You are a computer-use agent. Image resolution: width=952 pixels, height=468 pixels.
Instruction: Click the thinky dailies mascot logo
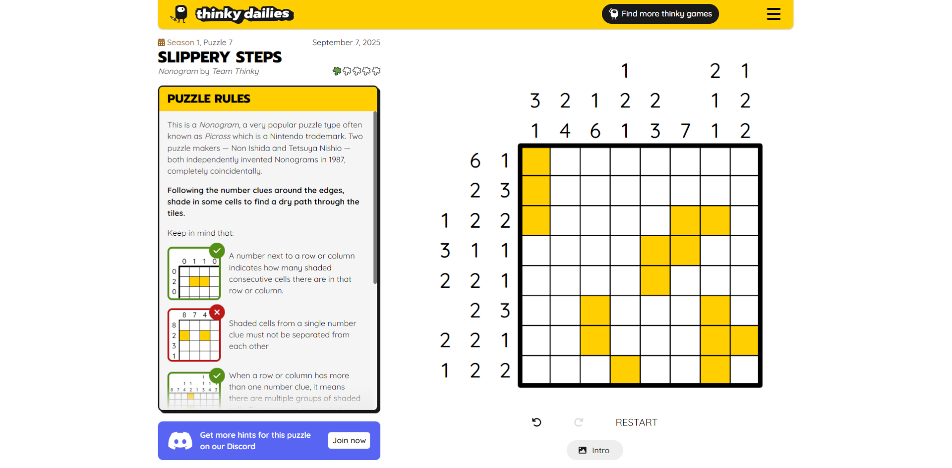tap(179, 14)
